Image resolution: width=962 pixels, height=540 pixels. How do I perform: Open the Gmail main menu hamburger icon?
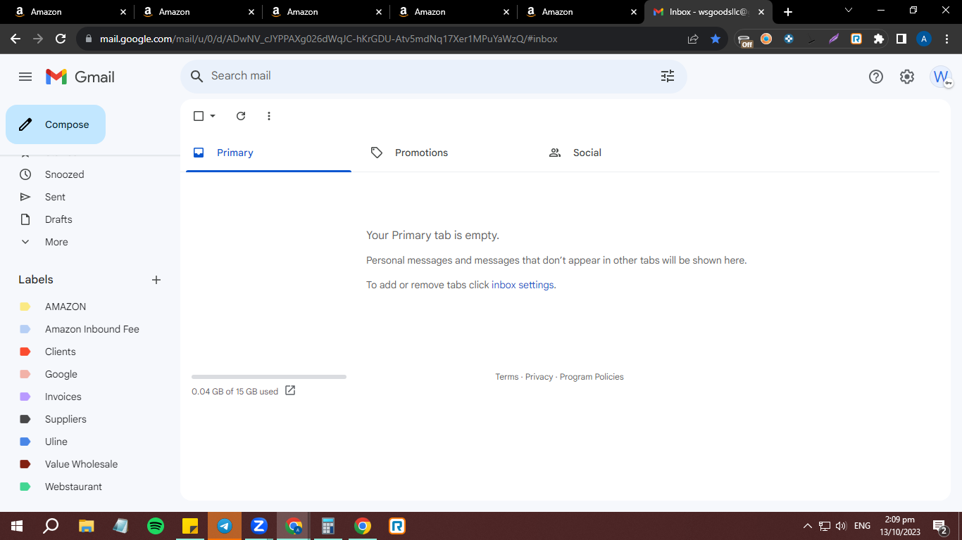point(25,77)
